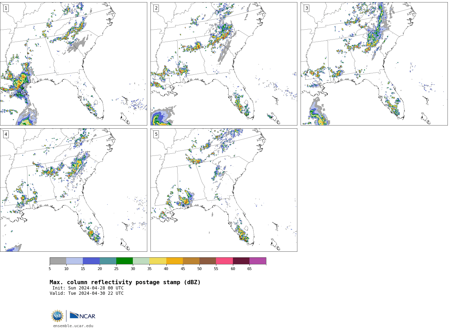The width and height of the screenshot is (451, 330).
Task: Open ensemble member 4 map panel
Action: 73,190
